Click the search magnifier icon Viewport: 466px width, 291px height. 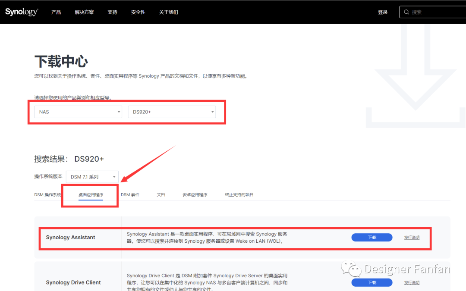pos(406,12)
